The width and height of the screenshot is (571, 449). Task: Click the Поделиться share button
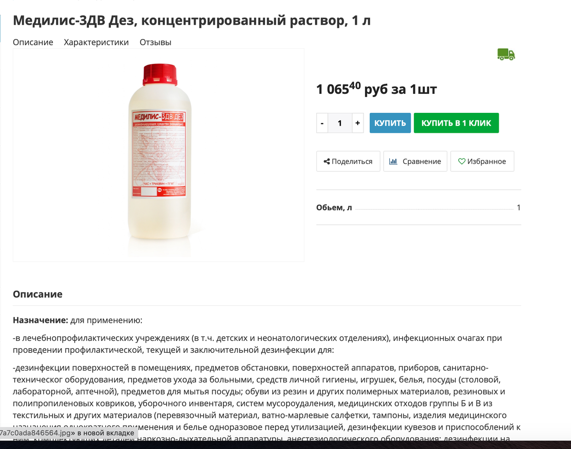pos(348,161)
